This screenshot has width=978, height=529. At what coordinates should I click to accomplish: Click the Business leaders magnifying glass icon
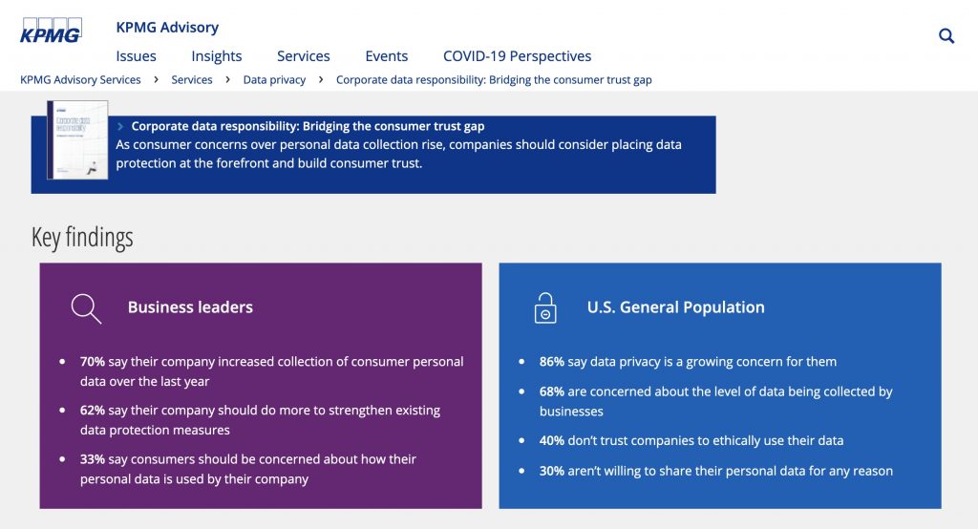[x=86, y=308]
